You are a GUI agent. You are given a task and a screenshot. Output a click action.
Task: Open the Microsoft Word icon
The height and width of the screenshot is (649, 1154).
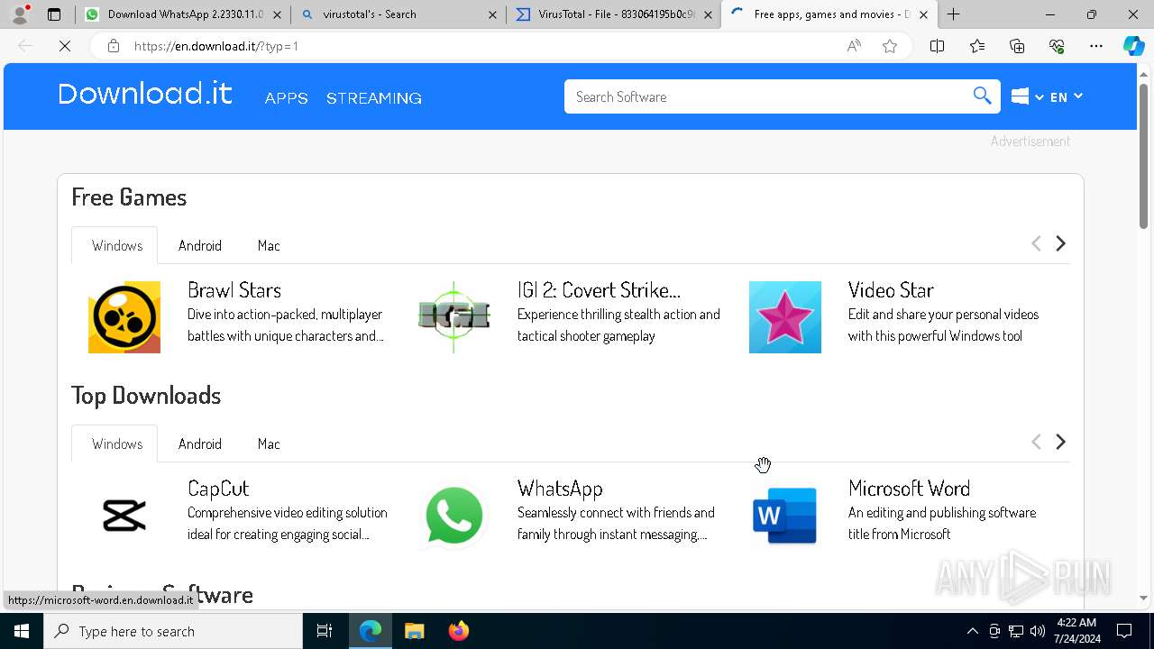(x=785, y=516)
